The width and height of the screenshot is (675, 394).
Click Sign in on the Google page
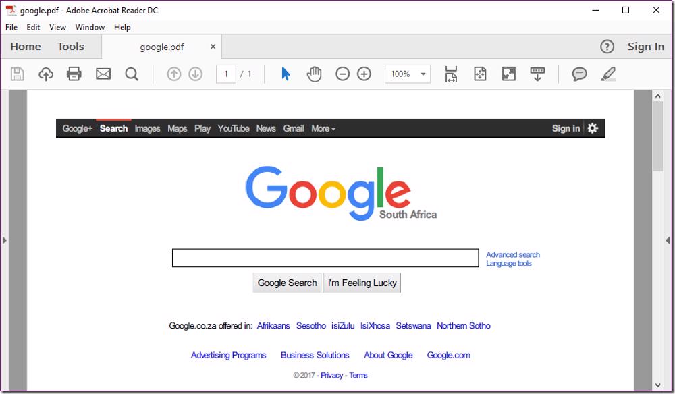click(566, 128)
